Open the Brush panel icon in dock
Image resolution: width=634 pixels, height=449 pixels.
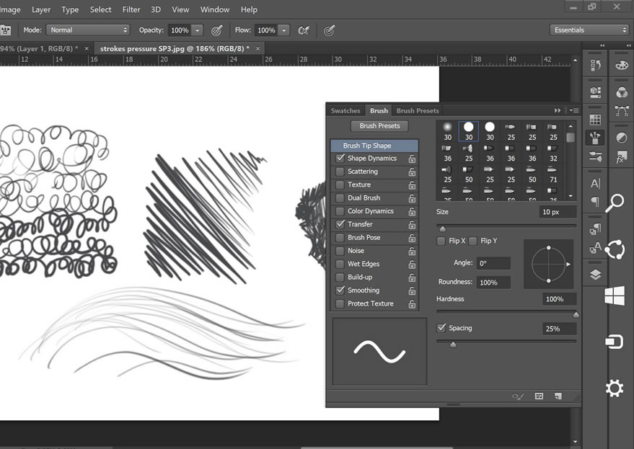pos(595,138)
